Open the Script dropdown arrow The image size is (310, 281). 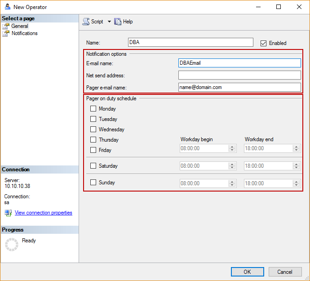tap(109, 22)
